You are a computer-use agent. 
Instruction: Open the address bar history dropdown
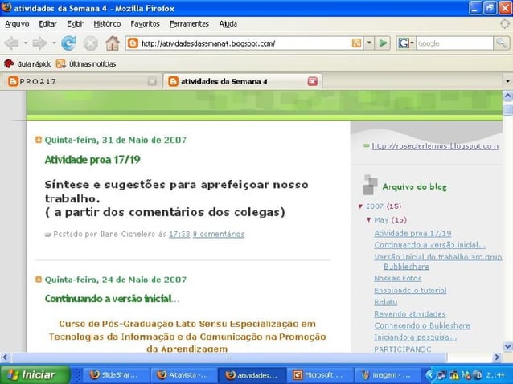tap(369, 43)
